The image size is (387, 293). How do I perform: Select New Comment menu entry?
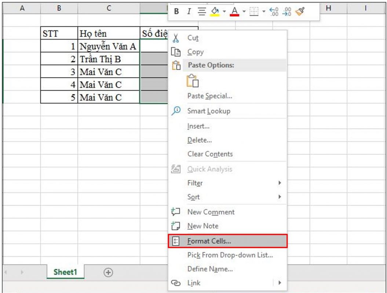[x=227, y=212]
